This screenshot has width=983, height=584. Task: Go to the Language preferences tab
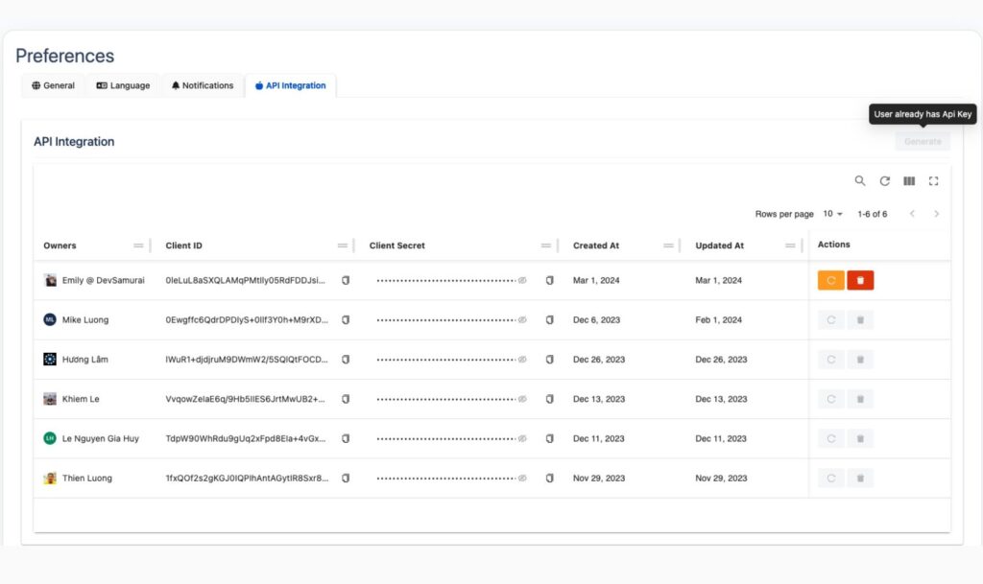pos(122,85)
